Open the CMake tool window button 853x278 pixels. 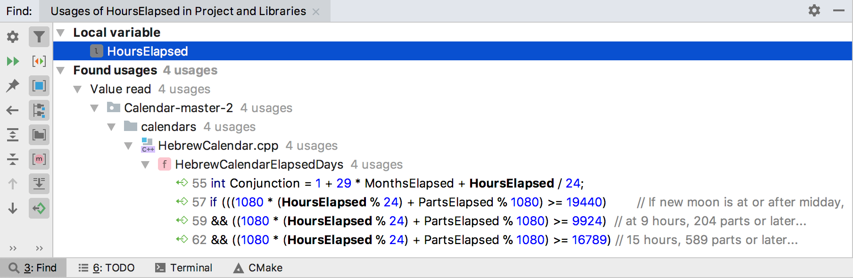pos(258,268)
